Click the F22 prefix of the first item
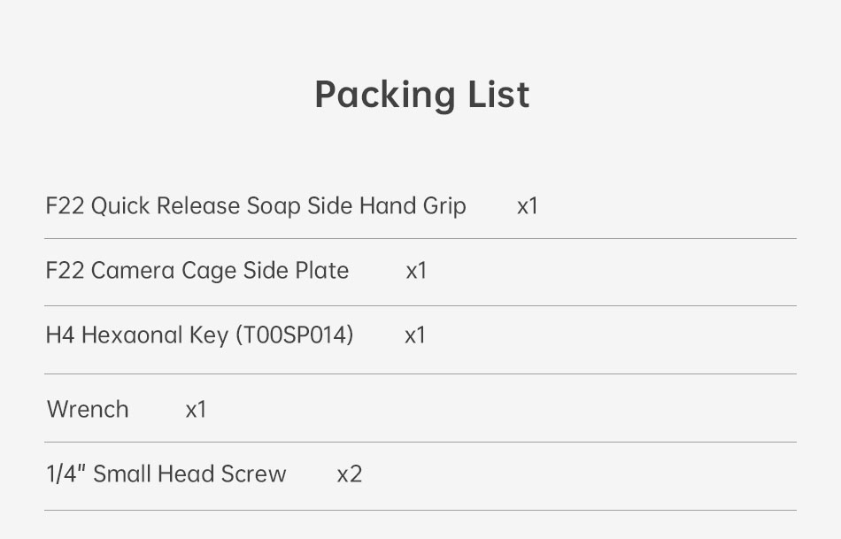 64,206
